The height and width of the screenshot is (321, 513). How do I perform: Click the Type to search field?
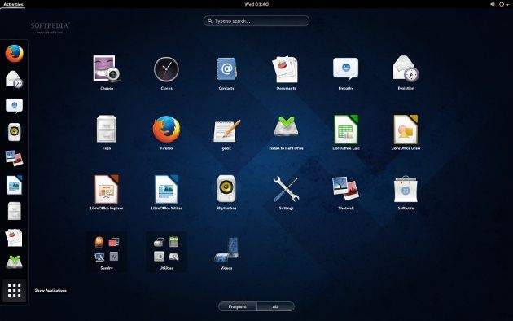click(256, 20)
